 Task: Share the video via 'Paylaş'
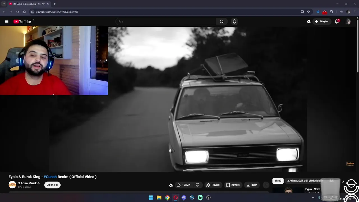pyautogui.click(x=213, y=185)
